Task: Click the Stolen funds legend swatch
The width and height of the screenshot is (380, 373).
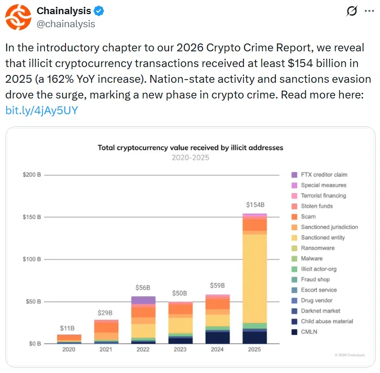Action: tap(294, 206)
